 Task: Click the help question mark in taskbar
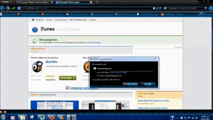click(172, 118)
